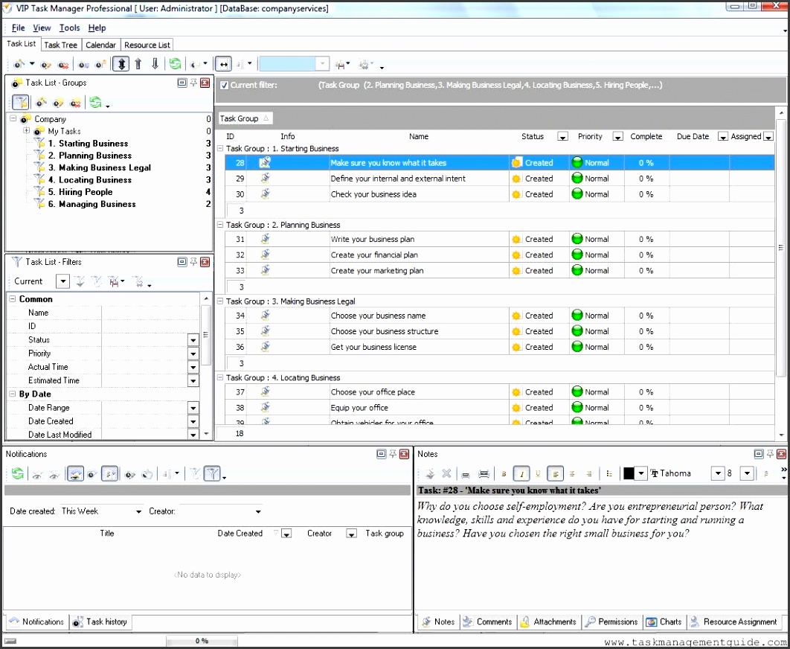Expand the My Tasks tree node
This screenshot has width=790, height=649.
click(26, 131)
